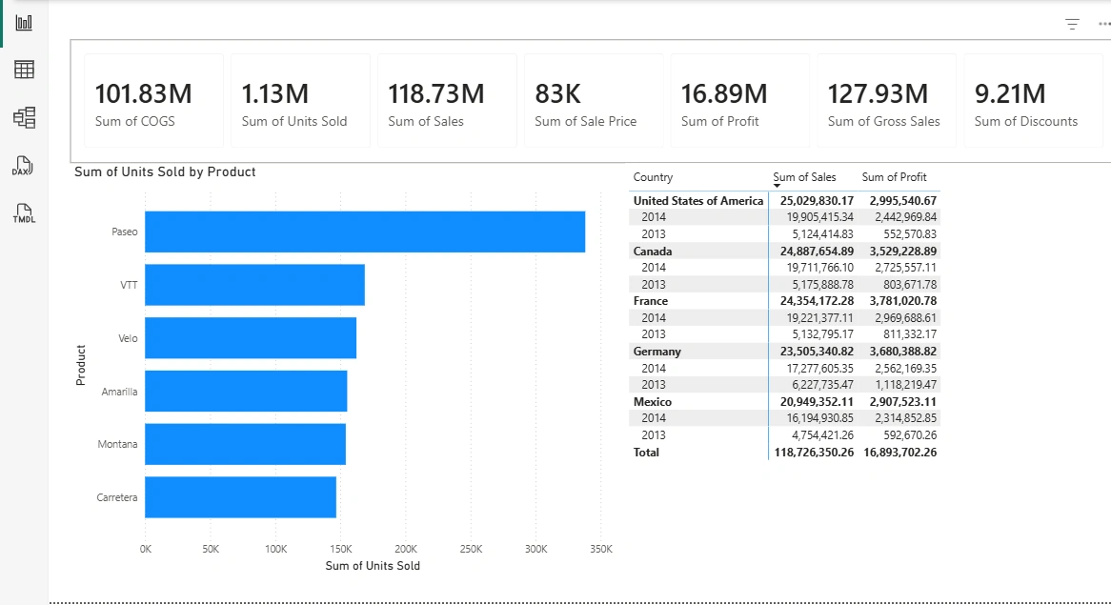1111x605 pixels.
Task: Open the Model view icon
Action: click(x=24, y=117)
